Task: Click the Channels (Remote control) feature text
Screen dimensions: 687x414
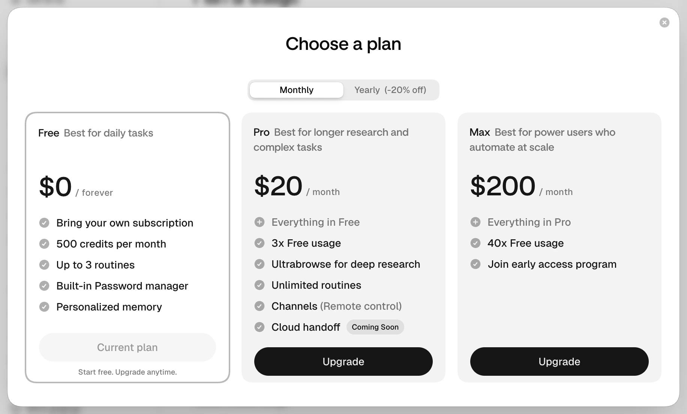Action: [336, 306]
